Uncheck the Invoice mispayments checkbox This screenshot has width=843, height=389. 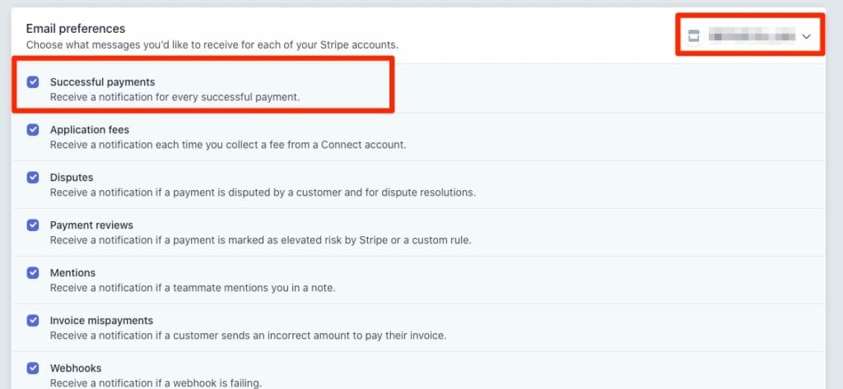pos(33,321)
